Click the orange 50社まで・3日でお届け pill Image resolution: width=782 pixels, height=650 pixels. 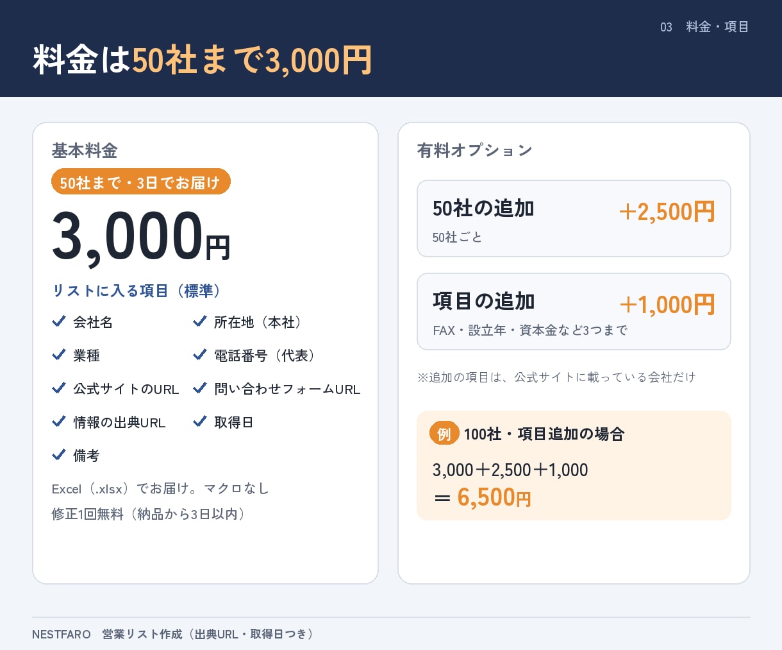141,182
